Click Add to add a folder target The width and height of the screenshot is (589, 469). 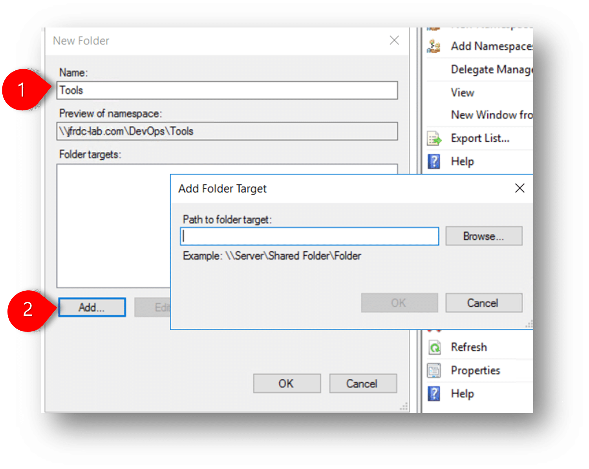[x=91, y=307]
